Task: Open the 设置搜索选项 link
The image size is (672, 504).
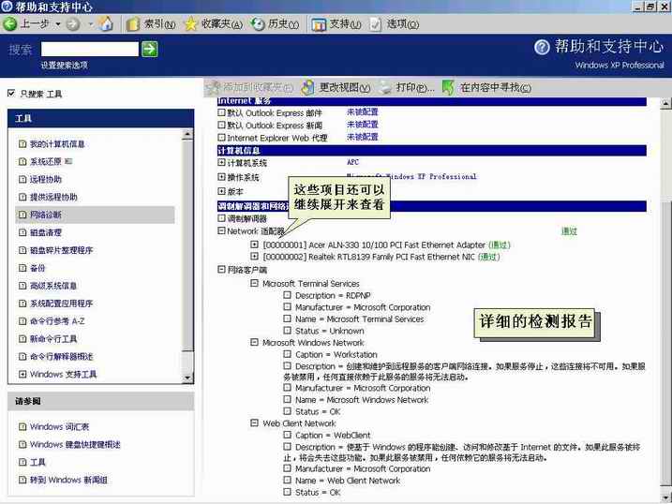Action: (x=65, y=65)
